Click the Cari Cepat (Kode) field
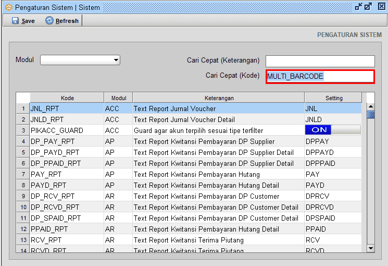This screenshot has height=266, width=388. pos(320,76)
